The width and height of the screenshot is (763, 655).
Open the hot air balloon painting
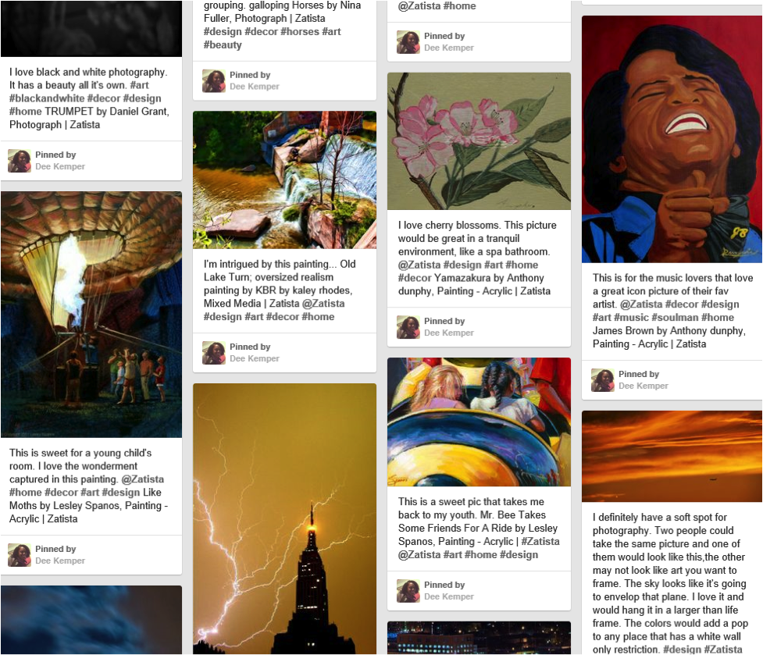(x=91, y=314)
